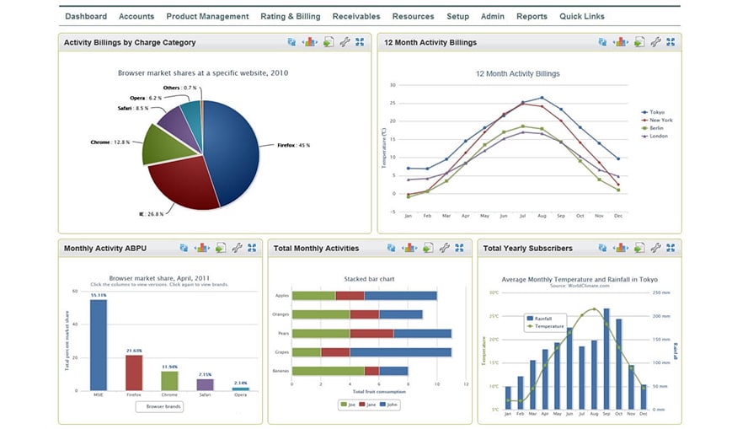
Task: Export the Total Monthly Activities chart
Action: (x=428, y=248)
